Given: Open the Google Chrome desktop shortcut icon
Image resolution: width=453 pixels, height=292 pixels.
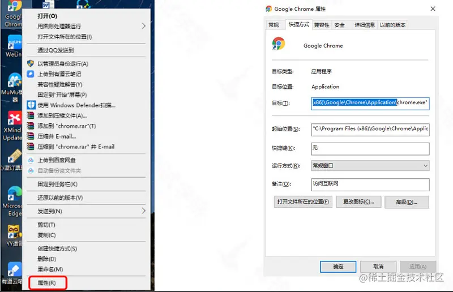Looking at the screenshot, I should pos(14,6).
